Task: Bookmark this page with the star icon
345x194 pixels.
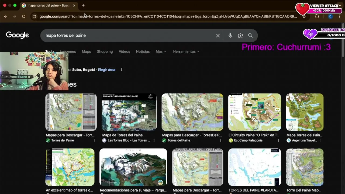Action: (304, 16)
